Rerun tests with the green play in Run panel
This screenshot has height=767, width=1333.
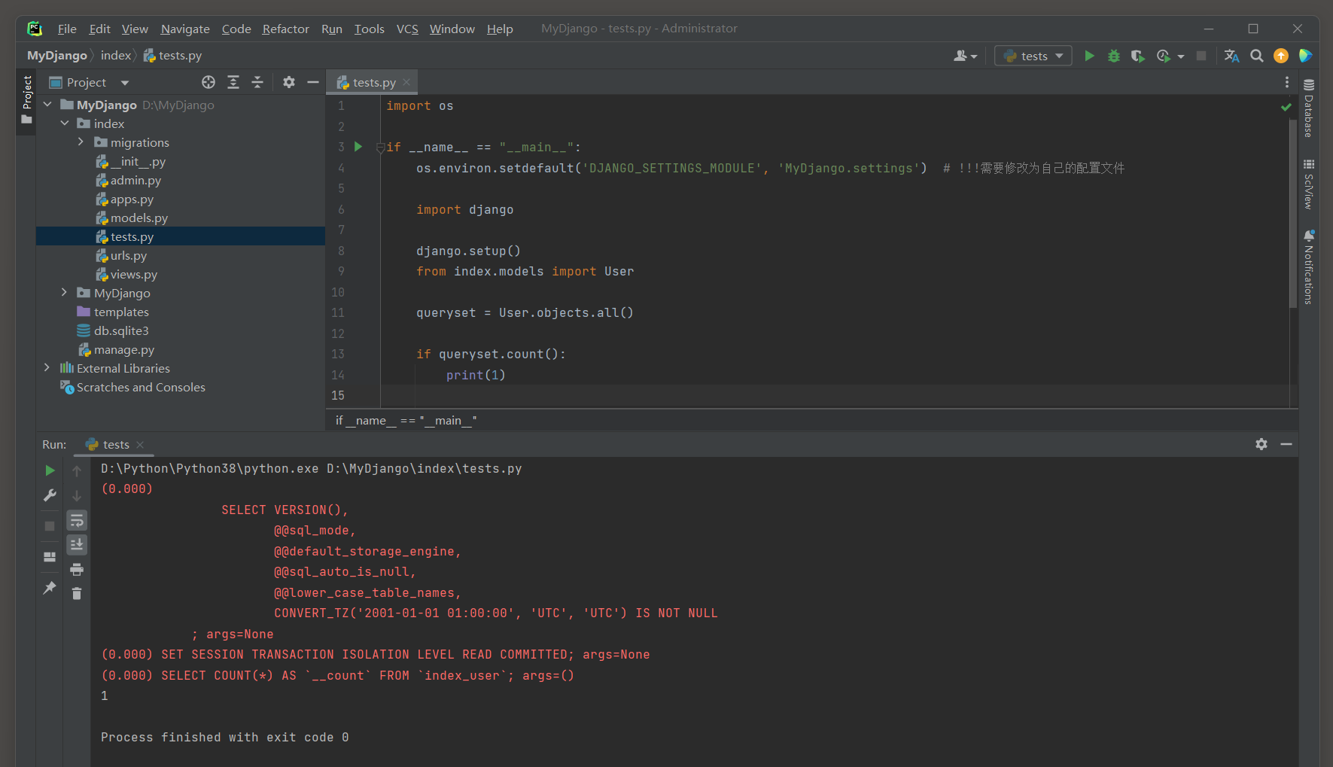pyautogui.click(x=50, y=470)
